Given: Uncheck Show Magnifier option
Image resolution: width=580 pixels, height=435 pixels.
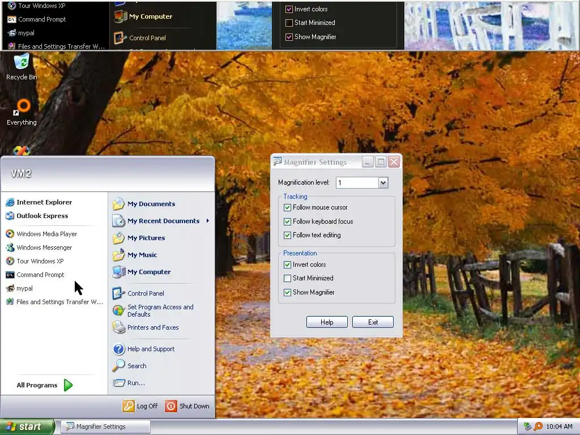Looking at the screenshot, I should (x=287, y=293).
